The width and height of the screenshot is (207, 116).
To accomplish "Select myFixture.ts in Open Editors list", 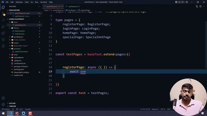I will (x=22, y=16).
